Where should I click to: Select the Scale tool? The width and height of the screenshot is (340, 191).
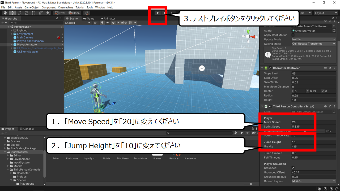[x=27, y=13]
